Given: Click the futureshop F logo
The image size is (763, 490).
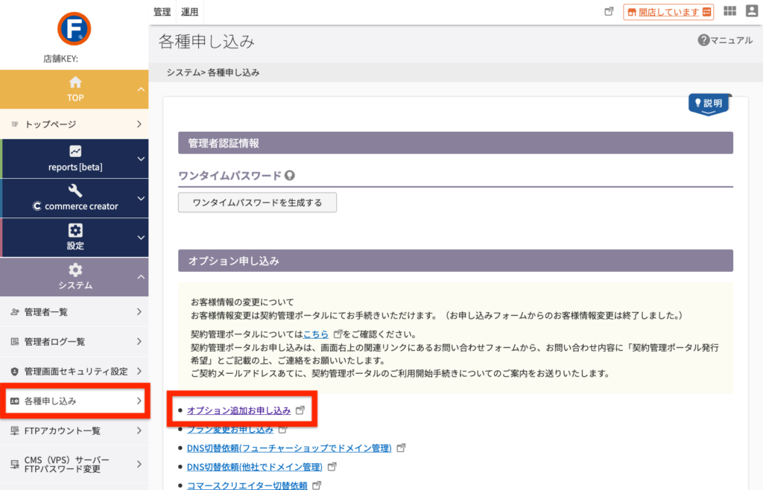Looking at the screenshot, I should tap(74, 28).
